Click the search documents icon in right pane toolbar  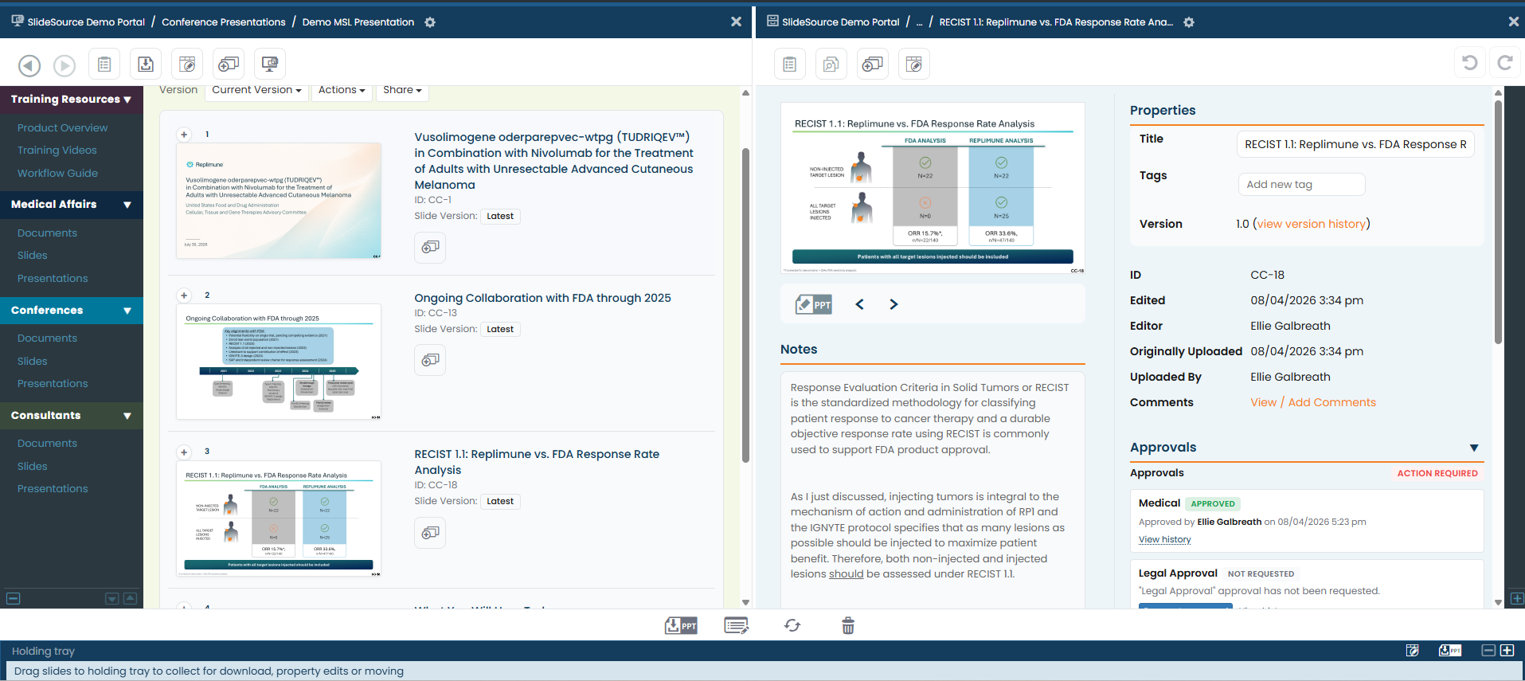coord(831,65)
